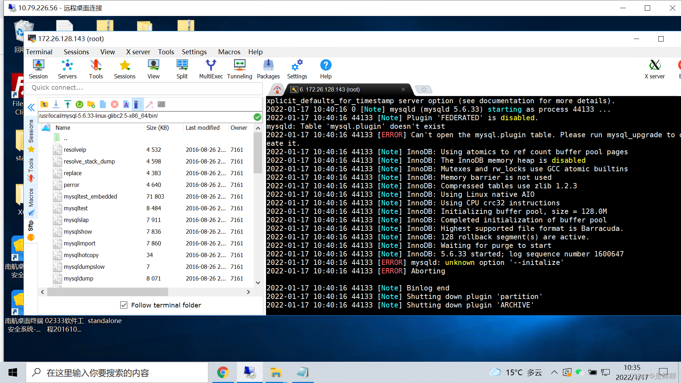The image size is (681, 383).
Task: Open the Sessions menu
Action: tap(76, 52)
